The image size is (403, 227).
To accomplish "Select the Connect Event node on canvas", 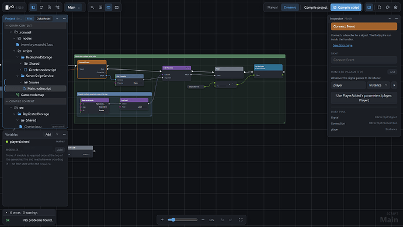I will tap(92, 69).
